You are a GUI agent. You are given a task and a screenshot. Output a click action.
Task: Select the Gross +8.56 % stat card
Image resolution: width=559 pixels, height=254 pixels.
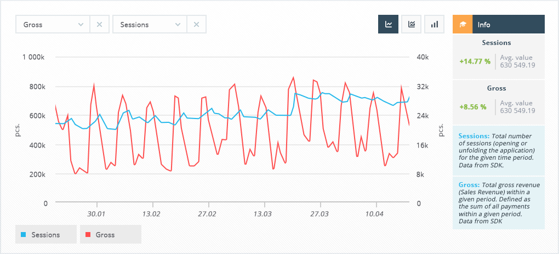(x=498, y=103)
